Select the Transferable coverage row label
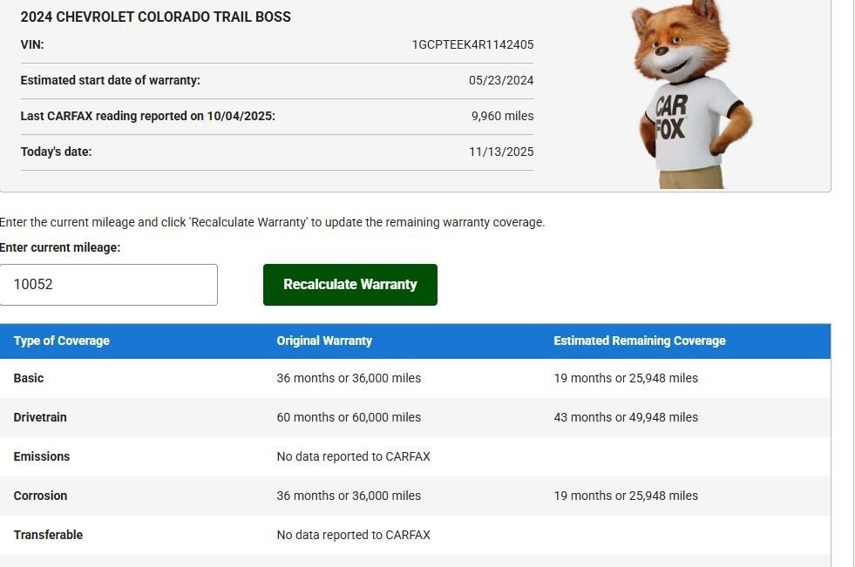 coord(48,535)
